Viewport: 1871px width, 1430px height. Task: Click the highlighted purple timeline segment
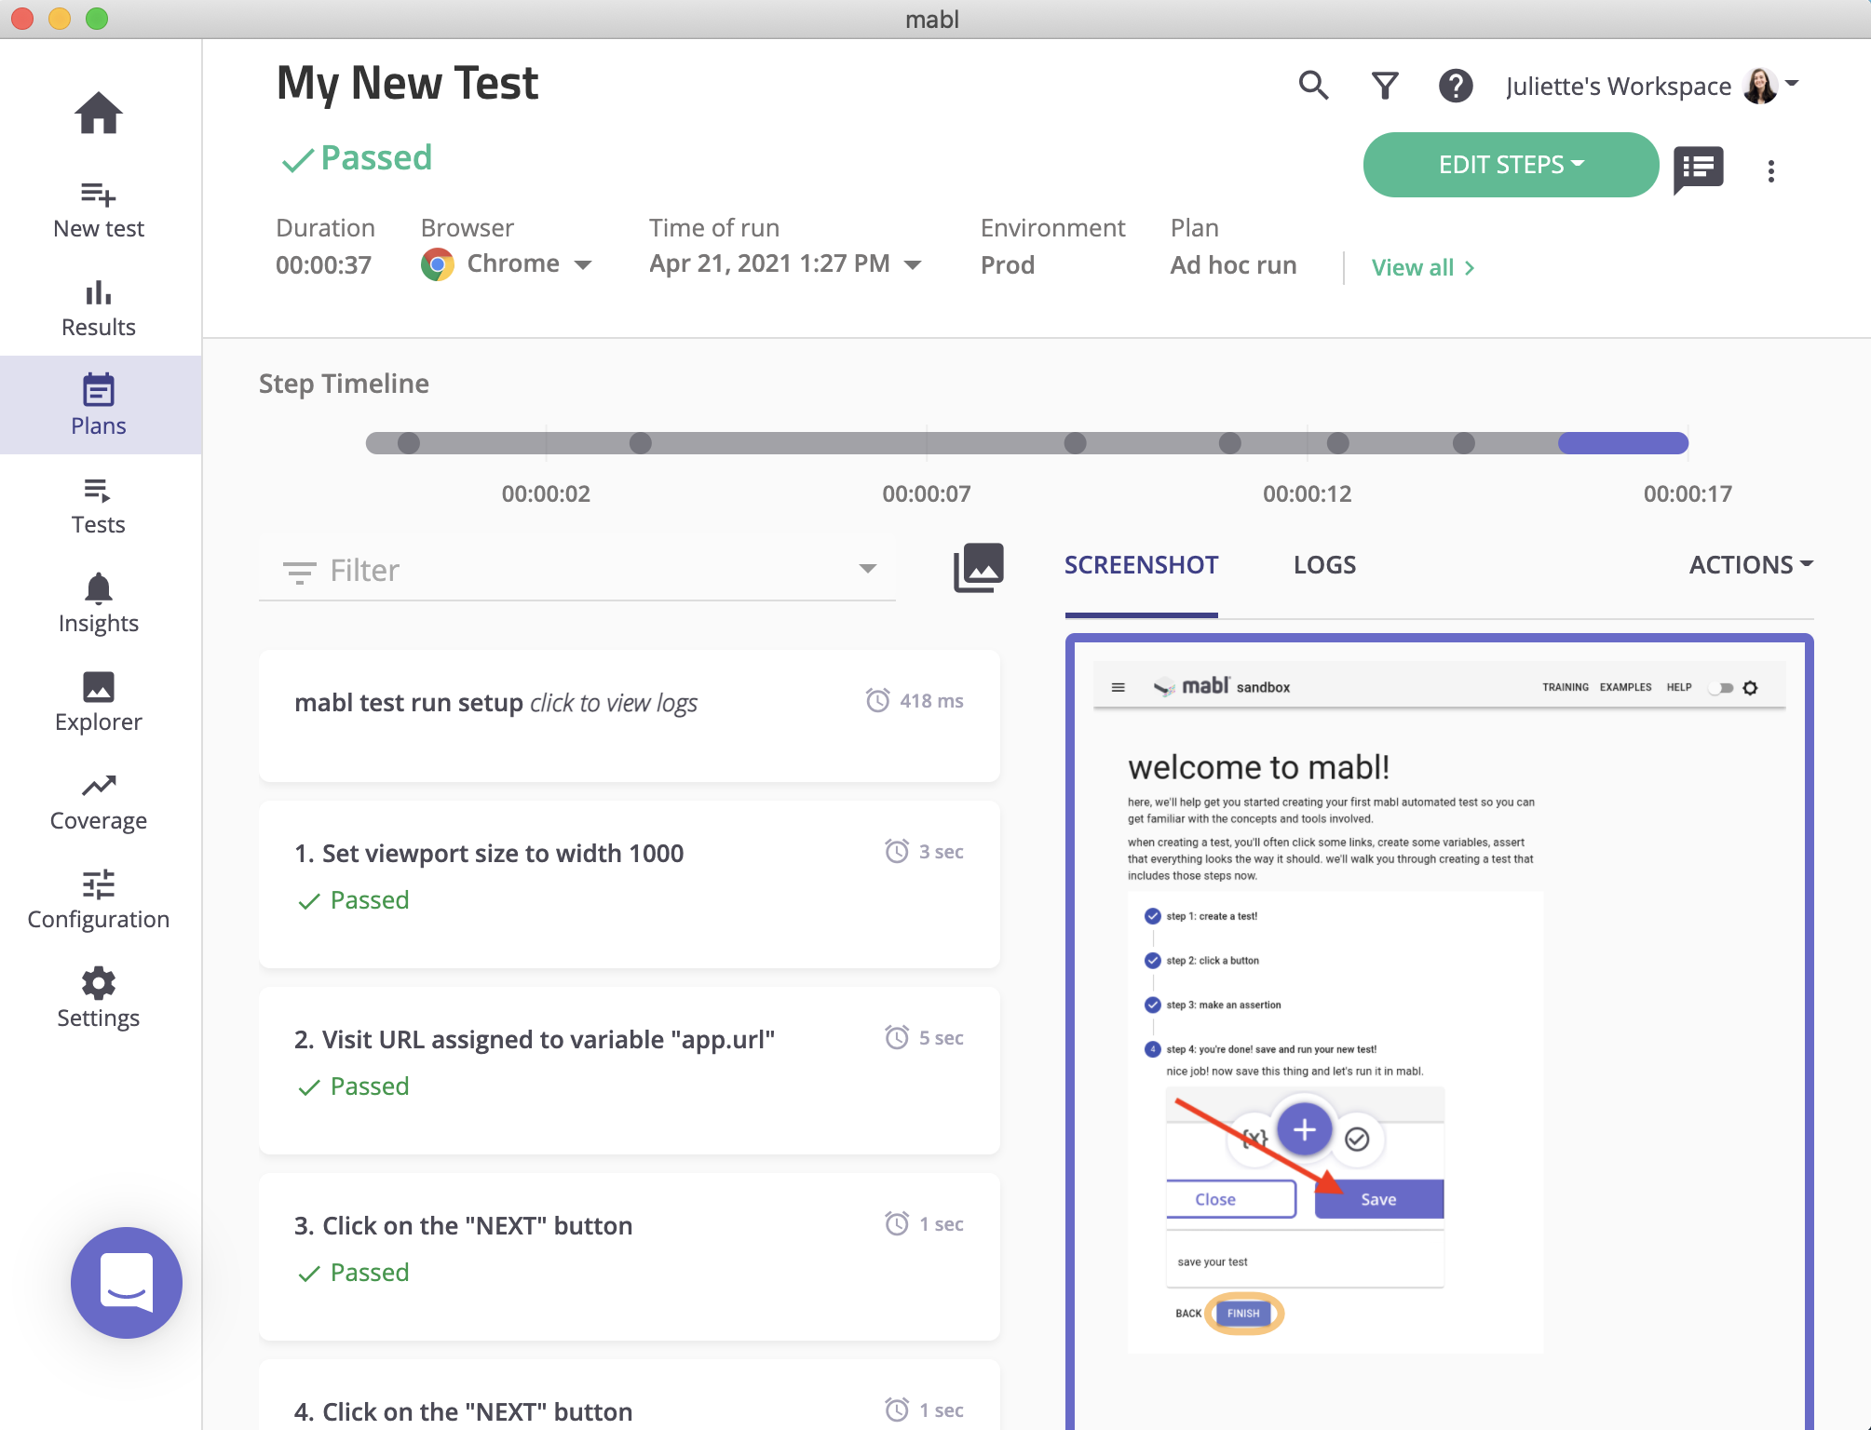coord(1622,443)
